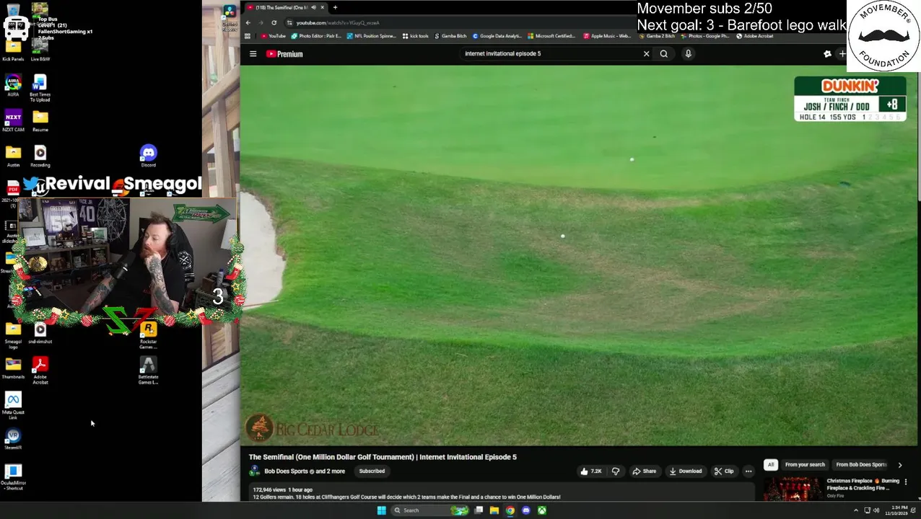Click the YouTube Premium logo

coord(284,54)
